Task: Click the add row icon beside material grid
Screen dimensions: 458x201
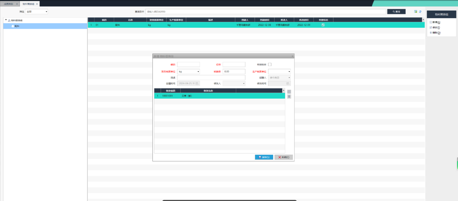Action: [x=289, y=92]
